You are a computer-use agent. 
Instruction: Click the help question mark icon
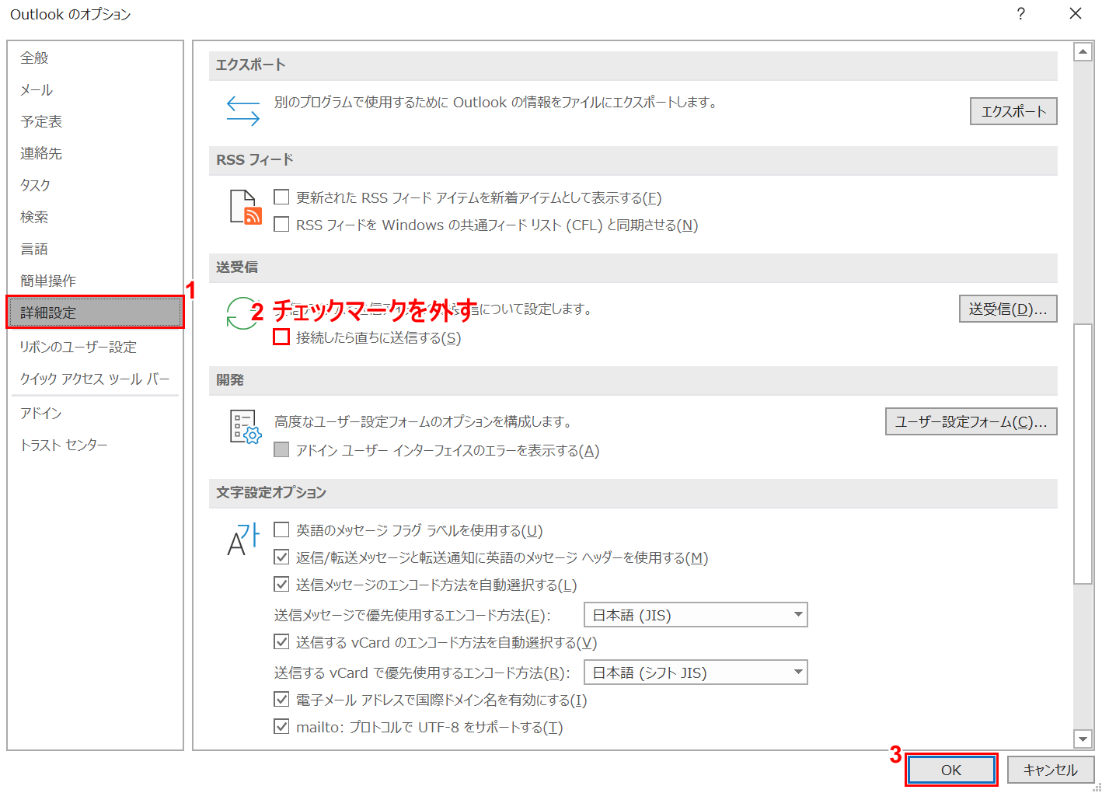1020,14
